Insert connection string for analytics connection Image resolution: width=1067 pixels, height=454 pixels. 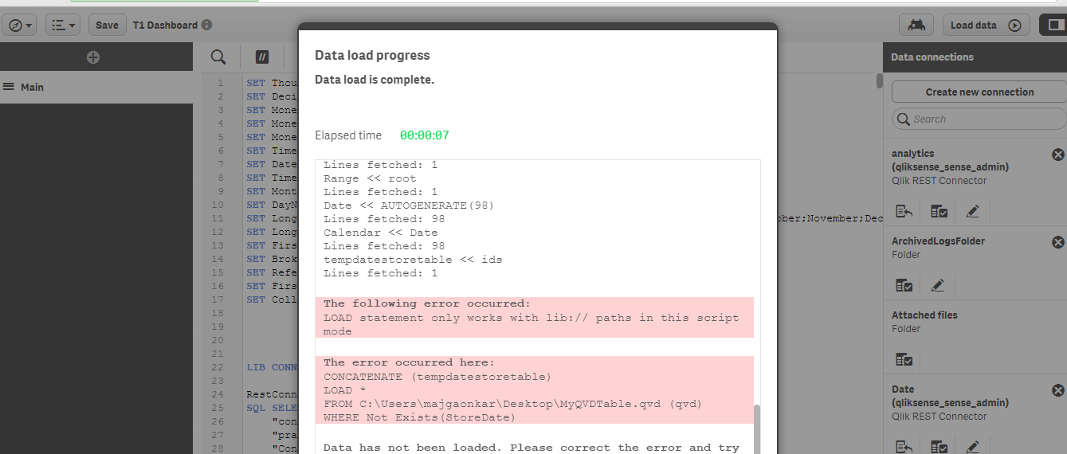904,211
